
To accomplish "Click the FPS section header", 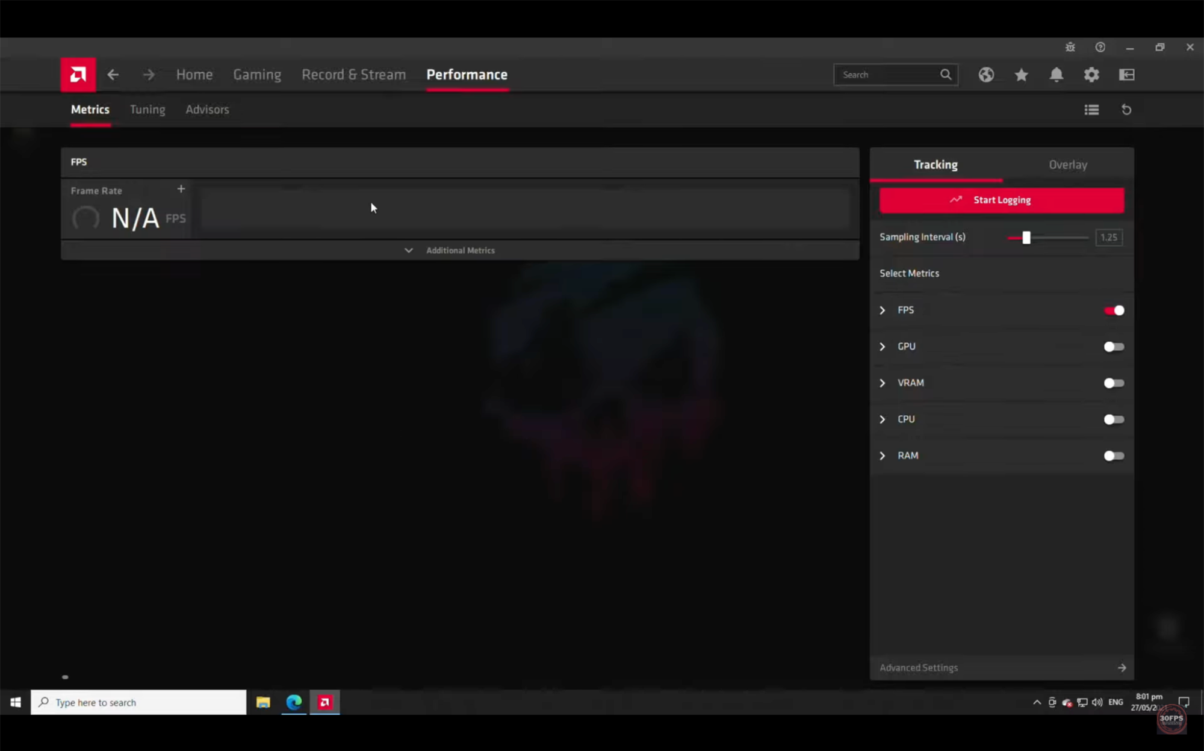I will tap(460, 162).
